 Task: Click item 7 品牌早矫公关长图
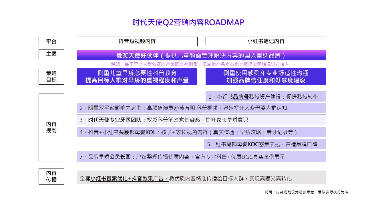[201, 157]
